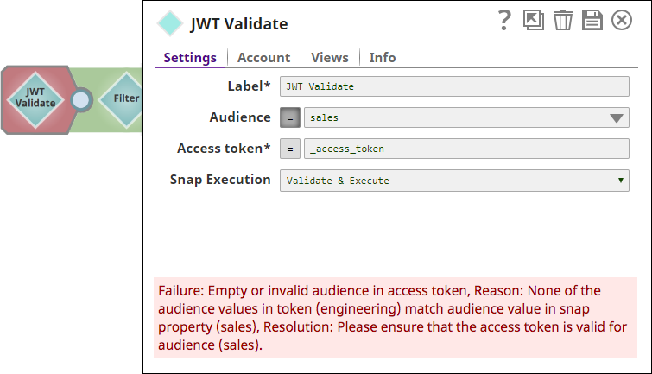This screenshot has height=374, width=652.
Task: Expand the Audience suggestions dropdown arrow
Action: tap(617, 118)
